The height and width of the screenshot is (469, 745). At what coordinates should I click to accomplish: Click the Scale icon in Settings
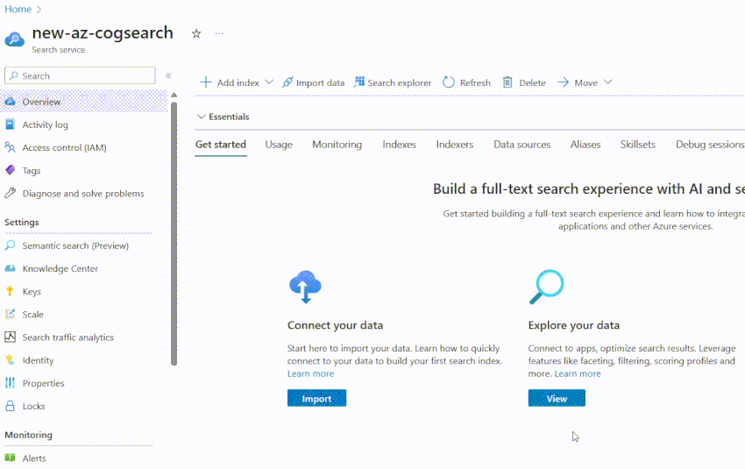(x=10, y=314)
